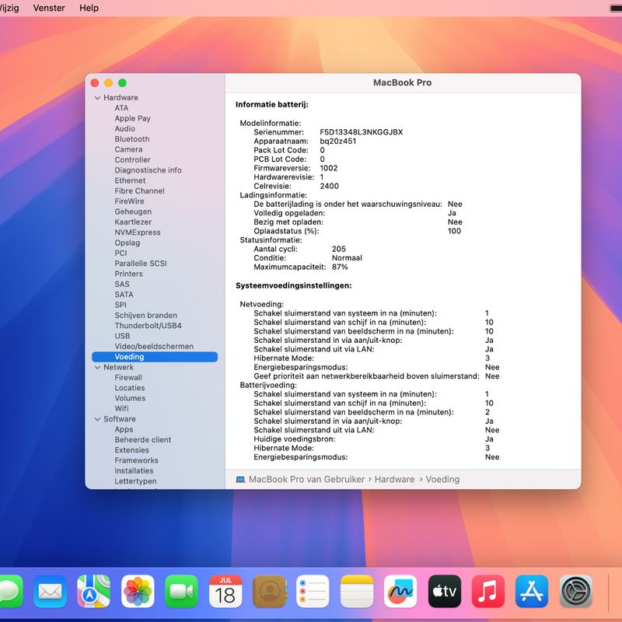This screenshot has width=622, height=622.
Task: Show Audio hardware information
Action: click(125, 128)
